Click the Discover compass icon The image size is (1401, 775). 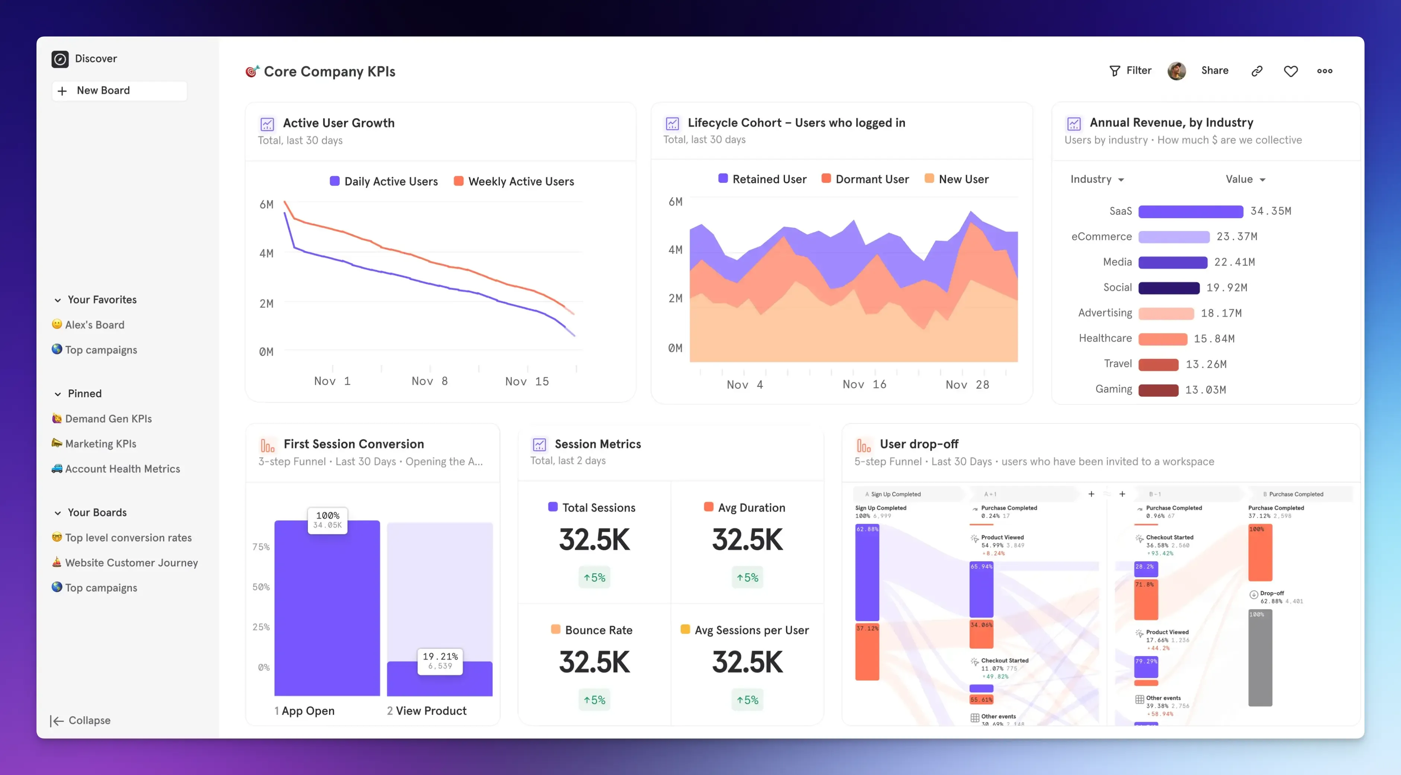(x=60, y=58)
